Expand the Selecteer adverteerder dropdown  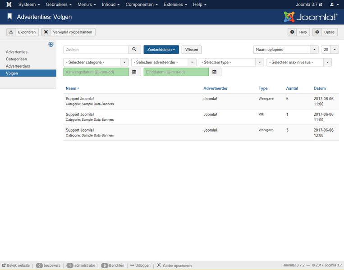(x=164, y=62)
